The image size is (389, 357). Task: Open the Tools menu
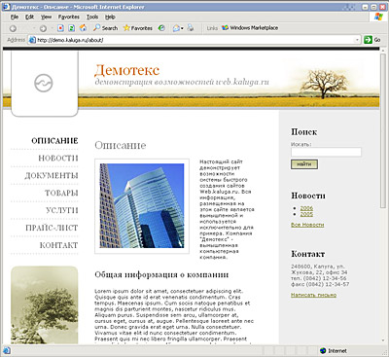pos(92,17)
